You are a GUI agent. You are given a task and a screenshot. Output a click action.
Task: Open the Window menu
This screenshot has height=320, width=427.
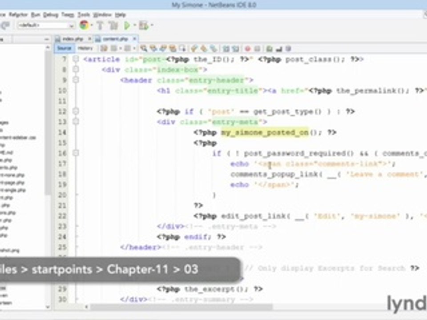pos(102,15)
